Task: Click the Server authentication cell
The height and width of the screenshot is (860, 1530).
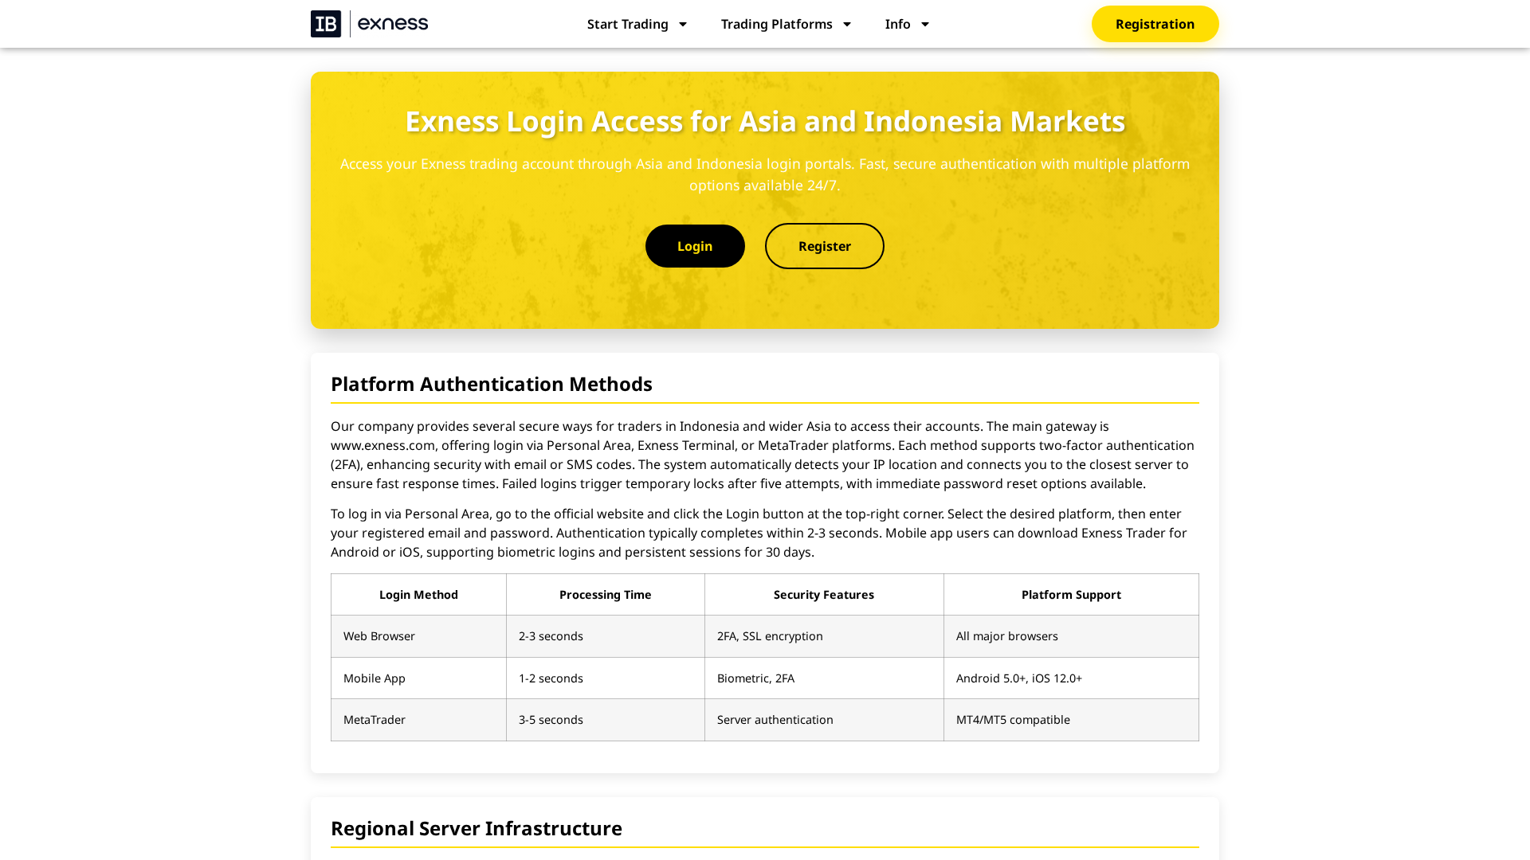Action: pos(824,720)
